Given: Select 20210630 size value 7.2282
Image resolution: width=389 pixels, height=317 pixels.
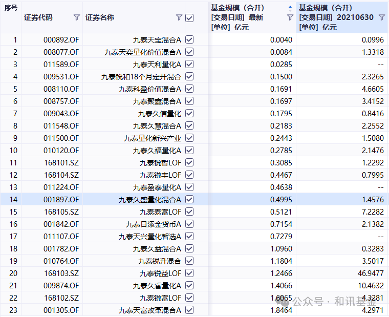Looking at the screenshot, I should pyautogui.click(x=373, y=212).
